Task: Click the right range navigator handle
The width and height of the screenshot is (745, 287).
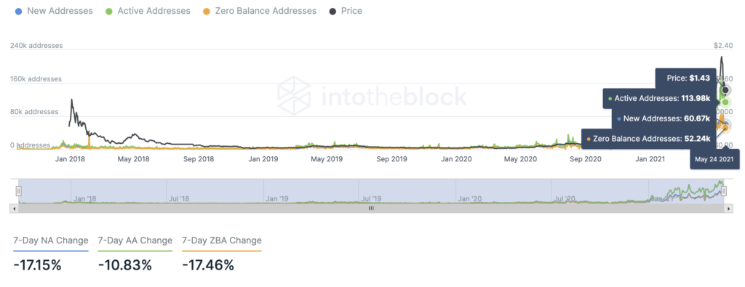Action: click(x=724, y=191)
